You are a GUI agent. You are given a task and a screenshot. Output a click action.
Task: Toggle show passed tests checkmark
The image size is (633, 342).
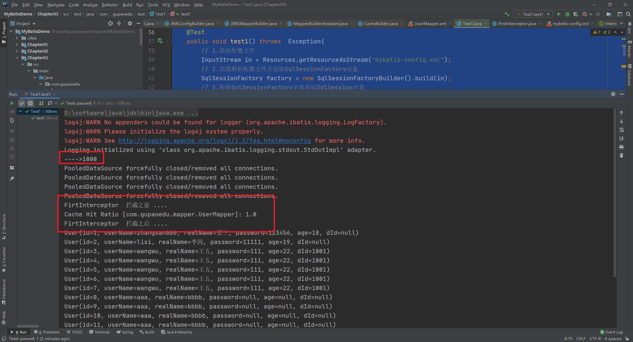(22, 103)
